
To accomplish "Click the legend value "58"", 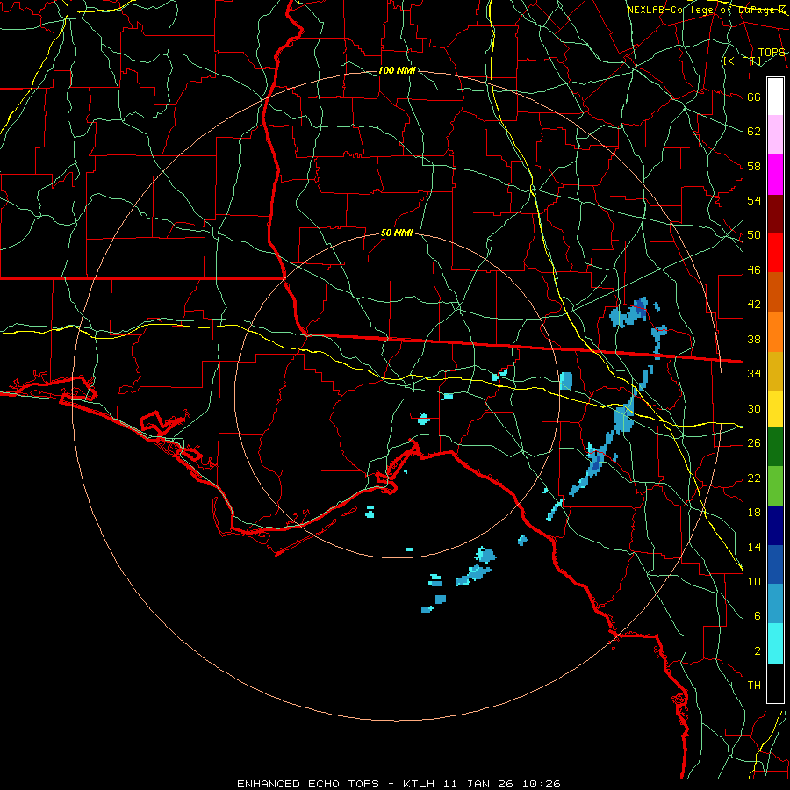I will click(x=754, y=166).
